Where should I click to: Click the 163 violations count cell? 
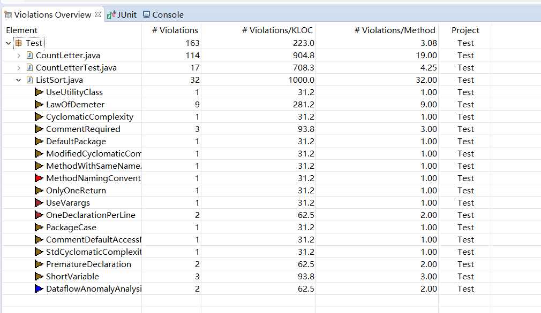click(192, 43)
